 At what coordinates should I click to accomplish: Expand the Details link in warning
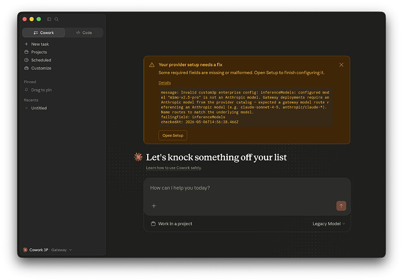tap(165, 83)
